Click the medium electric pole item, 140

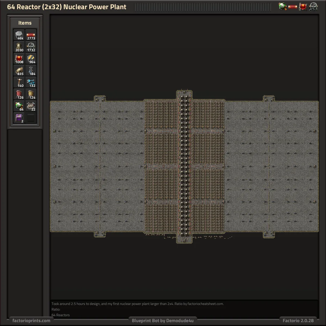pos(19,83)
